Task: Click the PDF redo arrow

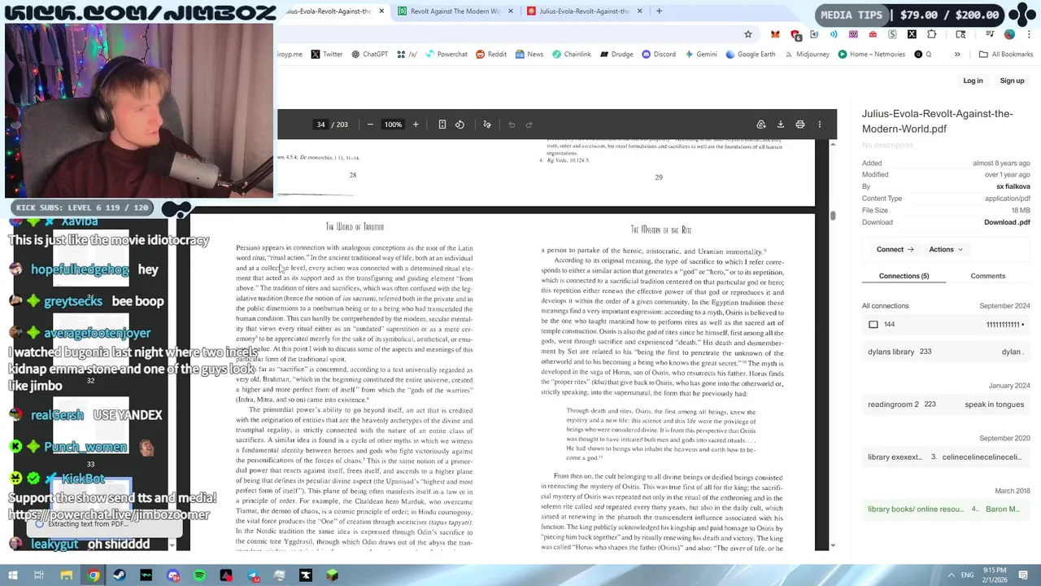Action: [529, 125]
